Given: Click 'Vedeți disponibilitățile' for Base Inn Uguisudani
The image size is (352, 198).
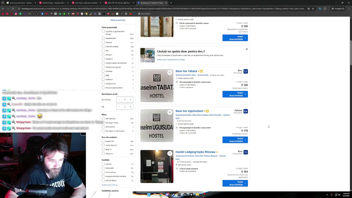Looking at the screenshot, I should (x=235, y=140).
